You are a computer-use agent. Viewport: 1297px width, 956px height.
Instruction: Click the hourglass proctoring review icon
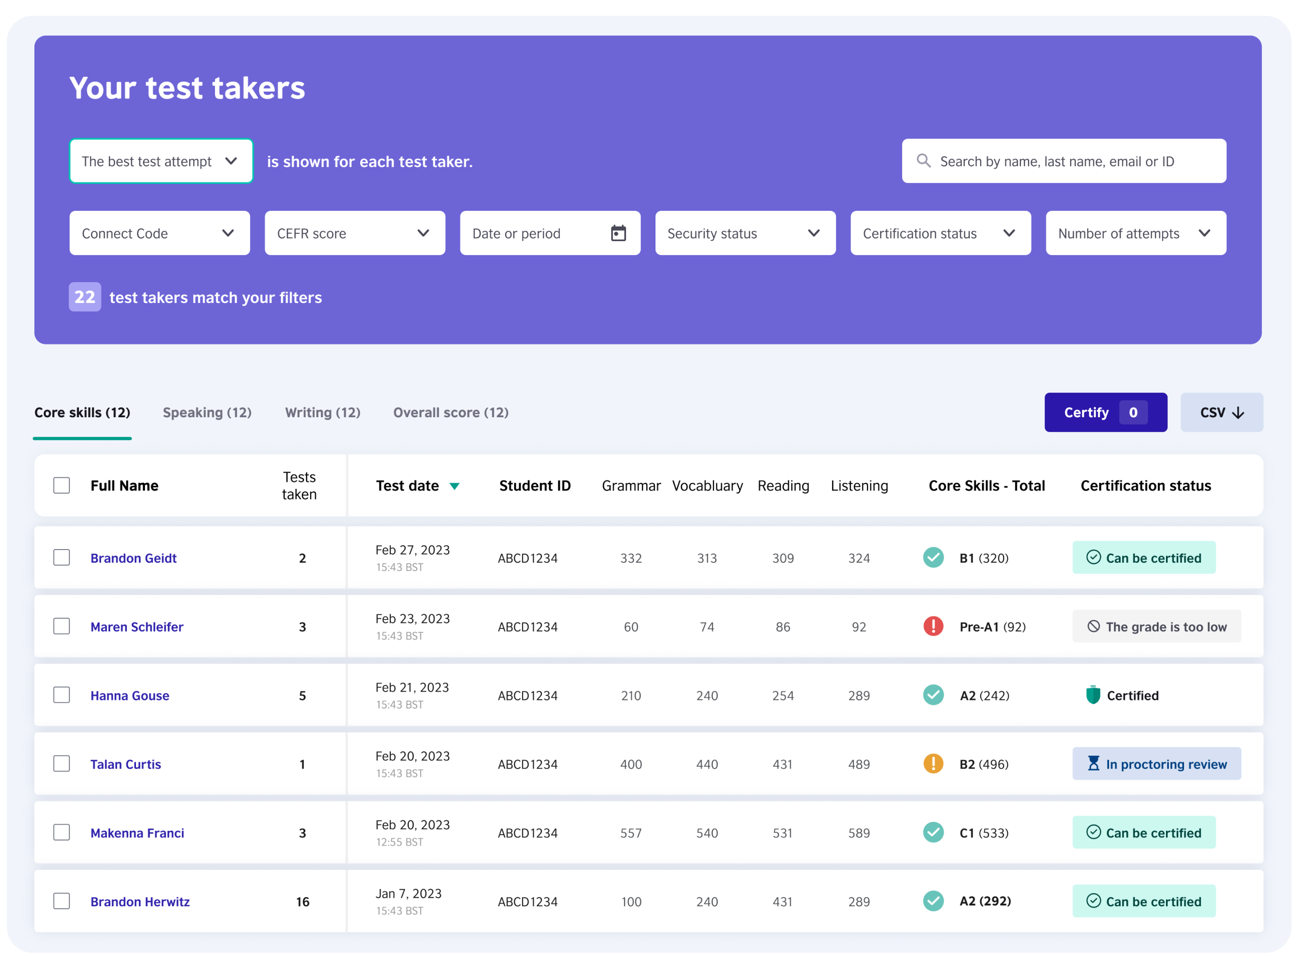pyautogui.click(x=1094, y=764)
